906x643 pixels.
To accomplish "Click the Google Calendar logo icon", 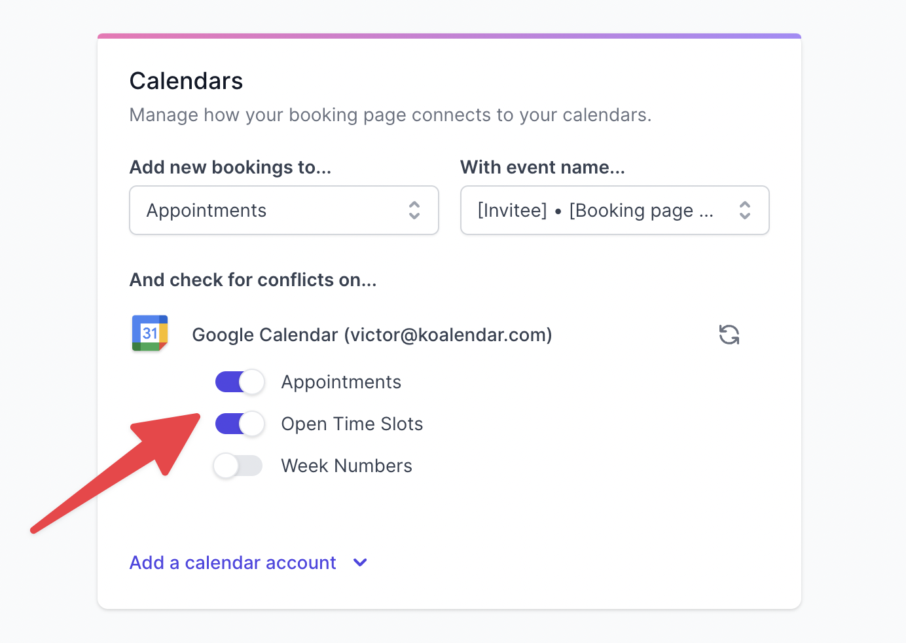I will click(150, 333).
